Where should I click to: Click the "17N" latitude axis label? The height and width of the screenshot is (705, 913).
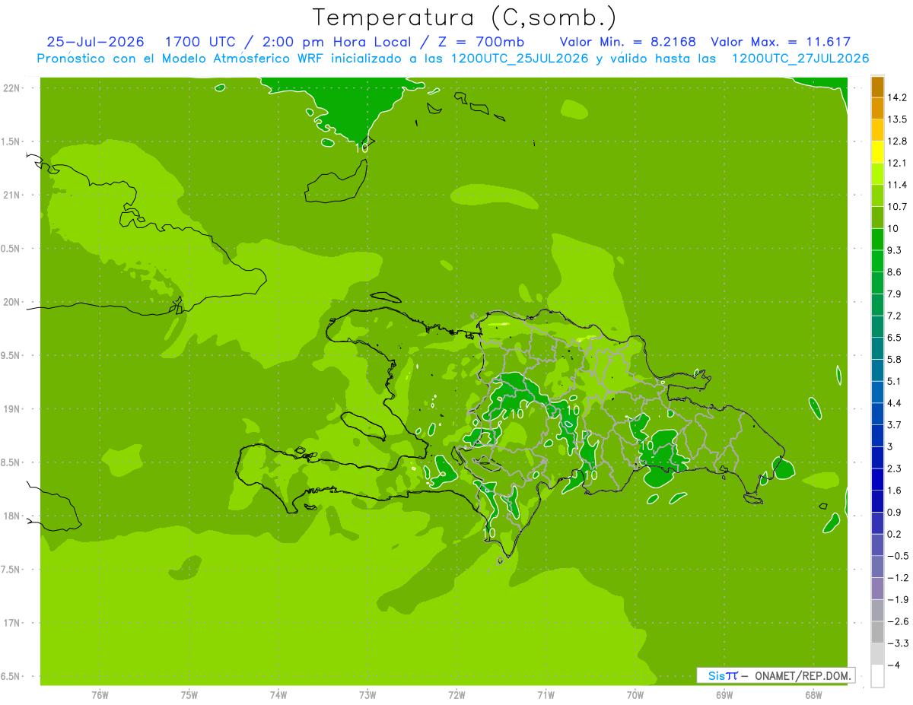pyautogui.click(x=13, y=624)
